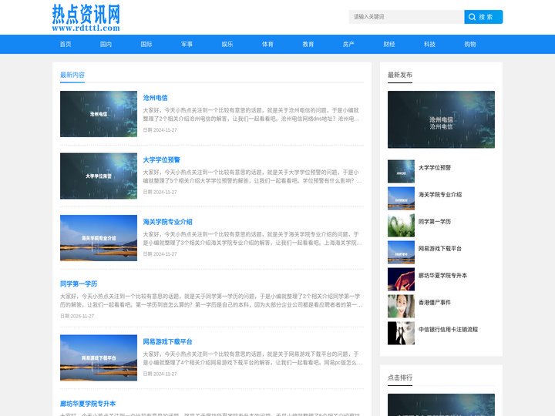Open the 房产 navigation item

[x=348, y=44]
